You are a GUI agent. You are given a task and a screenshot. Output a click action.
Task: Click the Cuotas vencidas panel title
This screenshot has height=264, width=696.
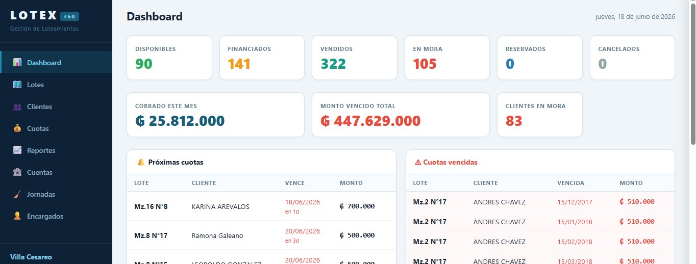coord(450,162)
